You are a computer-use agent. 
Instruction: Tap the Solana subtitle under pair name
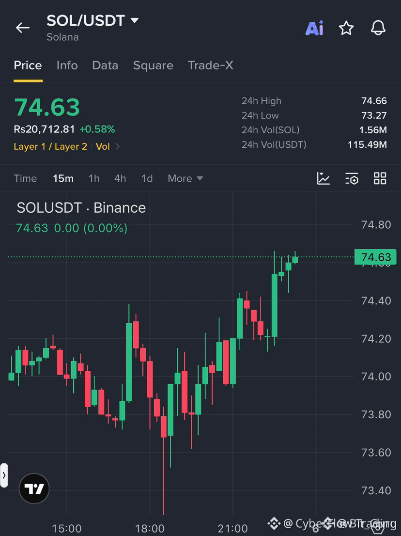pyautogui.click(x=62, y=37)
